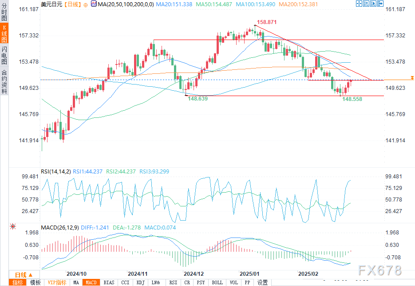
Task: Click the MA100:153.490 value label
Action: 255,4
